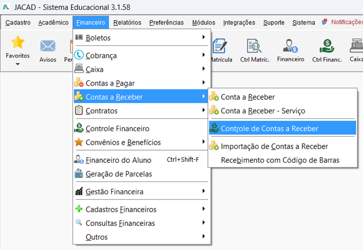Click the coins icon beside Conta a Receber - Serviço
The image size is (363, 250).
coord(214,110)
